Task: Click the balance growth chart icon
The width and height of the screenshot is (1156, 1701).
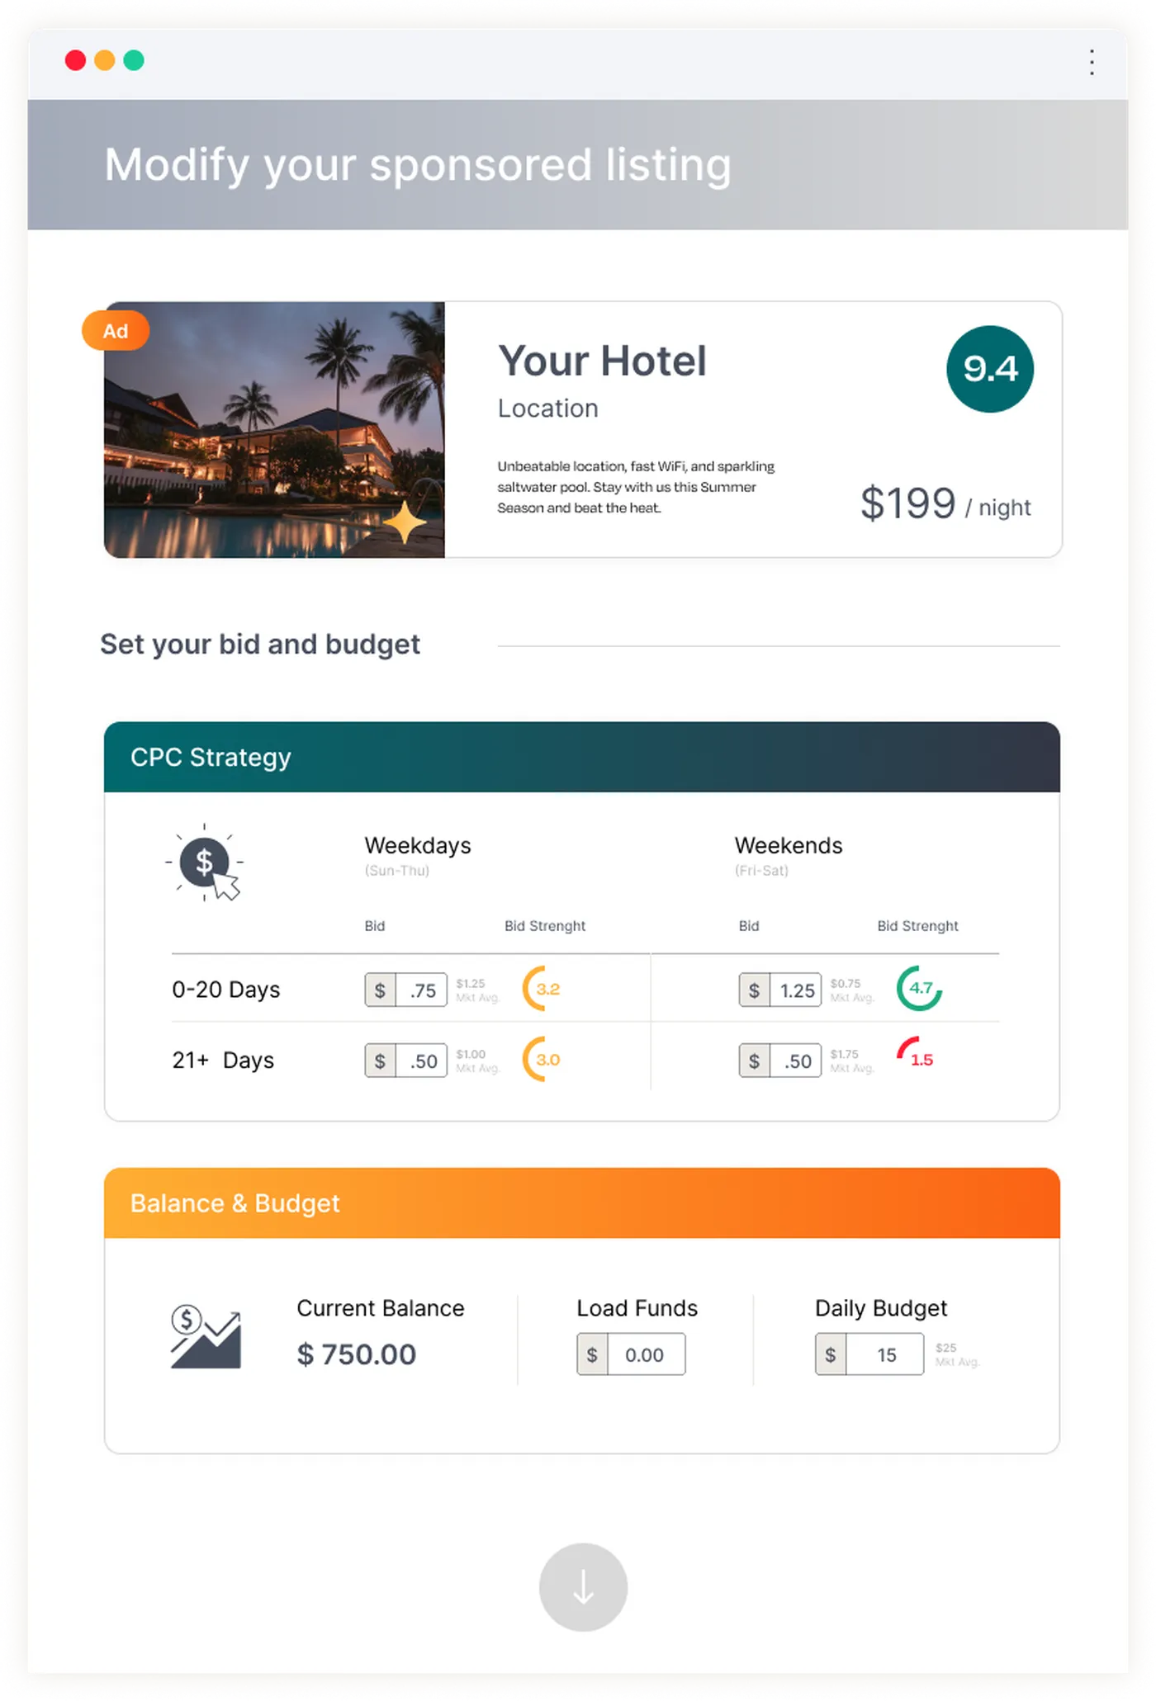Action: point(206,1337)
